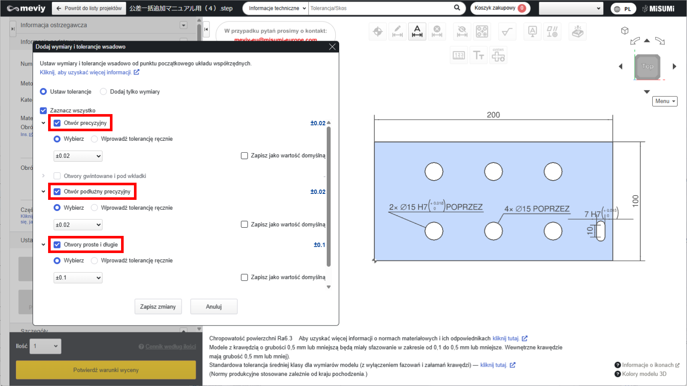Click the Anuluj button
This screenshot has height=386, width=687.
(214, 307)
